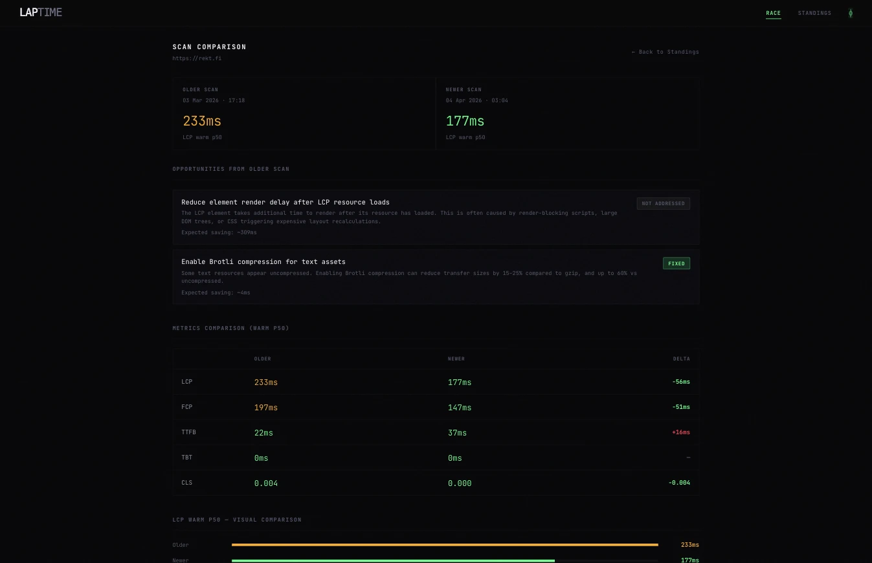Click the 233ms label beside the Older bar
Image resolution: width=872 pixels, height=563 pixels.
690,545
